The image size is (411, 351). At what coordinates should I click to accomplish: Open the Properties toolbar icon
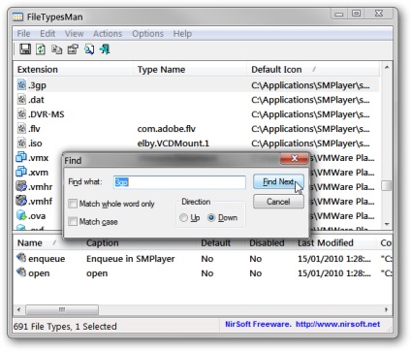tap(73, 49)
